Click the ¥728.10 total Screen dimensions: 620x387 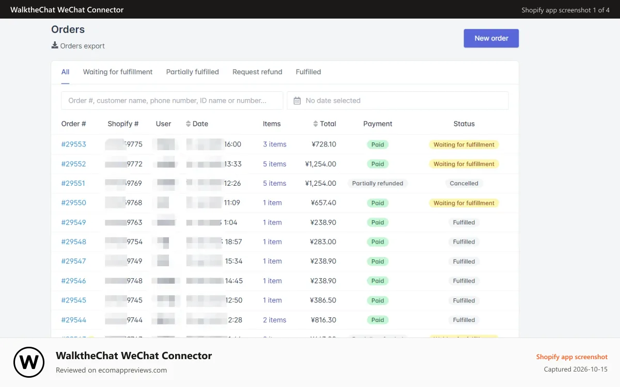[324, 144]
